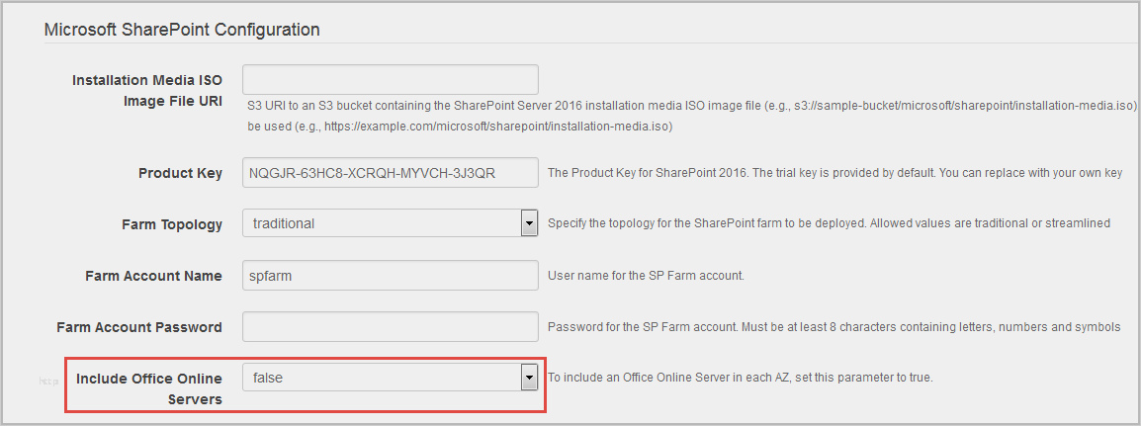Screen dimensions: 1141x426
Task: Focus the Farm Account Name field containing spfarm
Action: coord(390,275)
